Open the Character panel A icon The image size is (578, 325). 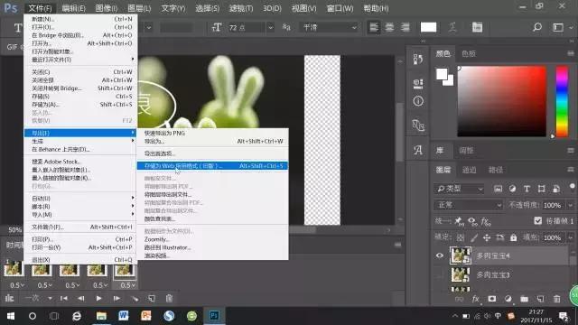tap(418, 150)
